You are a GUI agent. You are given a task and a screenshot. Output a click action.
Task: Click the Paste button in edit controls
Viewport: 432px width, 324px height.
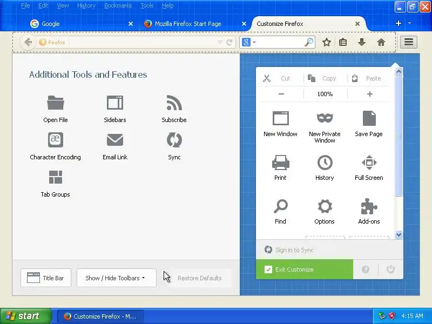[369, 78]
